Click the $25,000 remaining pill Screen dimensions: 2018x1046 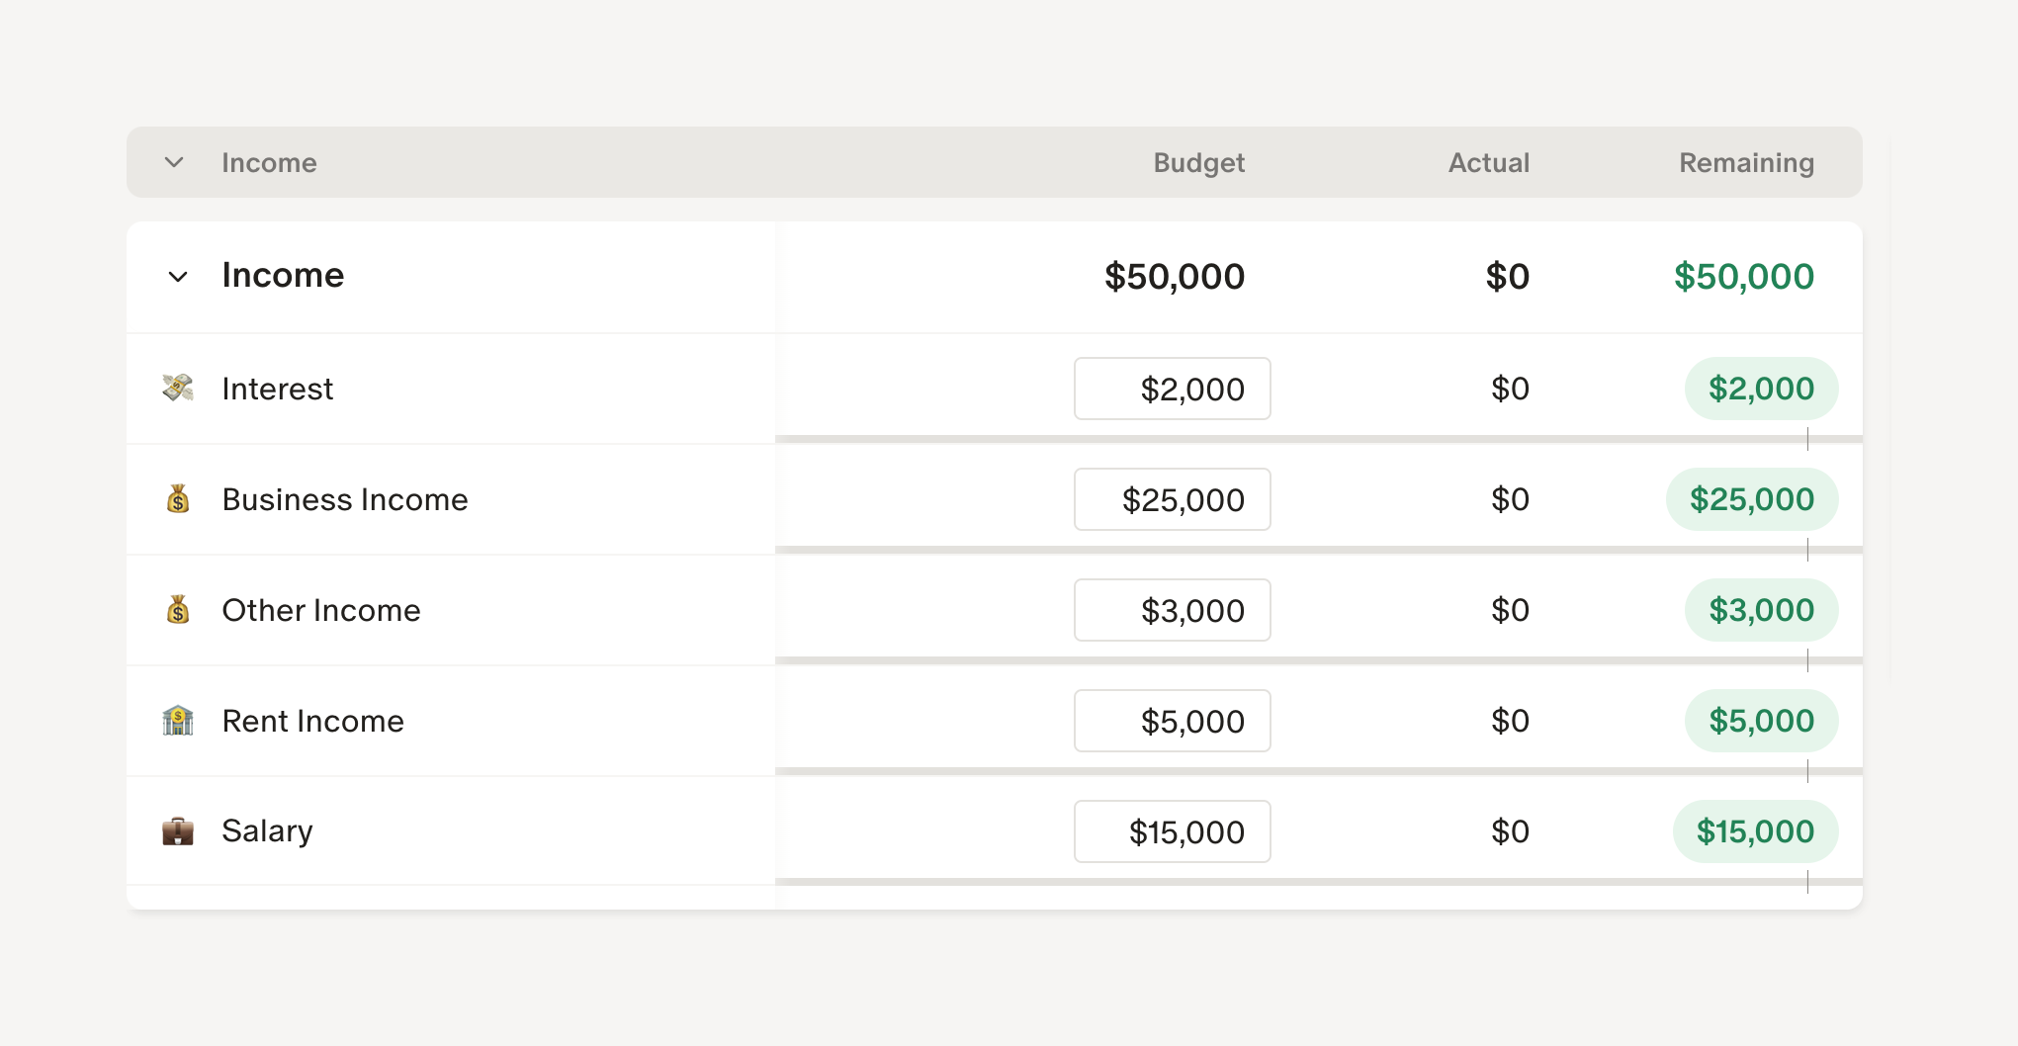pyautogui.click(x=1751, y=499)
